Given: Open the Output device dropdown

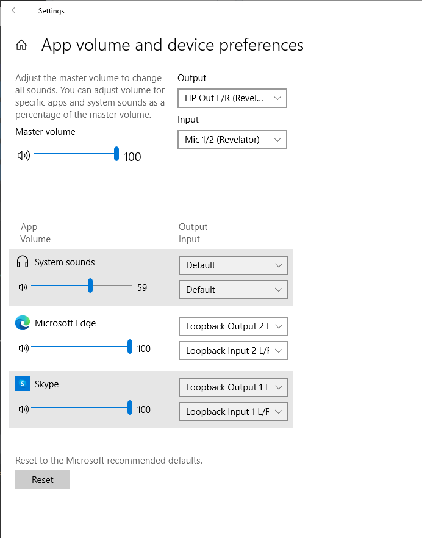Looking at the screenshot, I should pos(232,98).
